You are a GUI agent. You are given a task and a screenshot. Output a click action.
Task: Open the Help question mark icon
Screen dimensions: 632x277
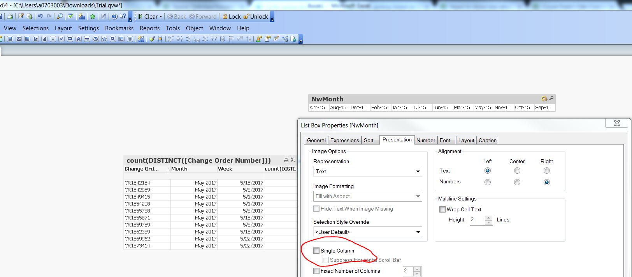click(114, 16)
